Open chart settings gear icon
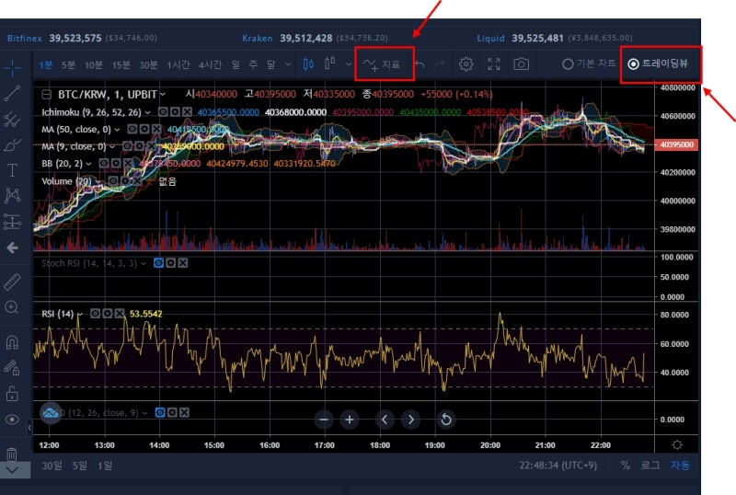 click(466, 64)
